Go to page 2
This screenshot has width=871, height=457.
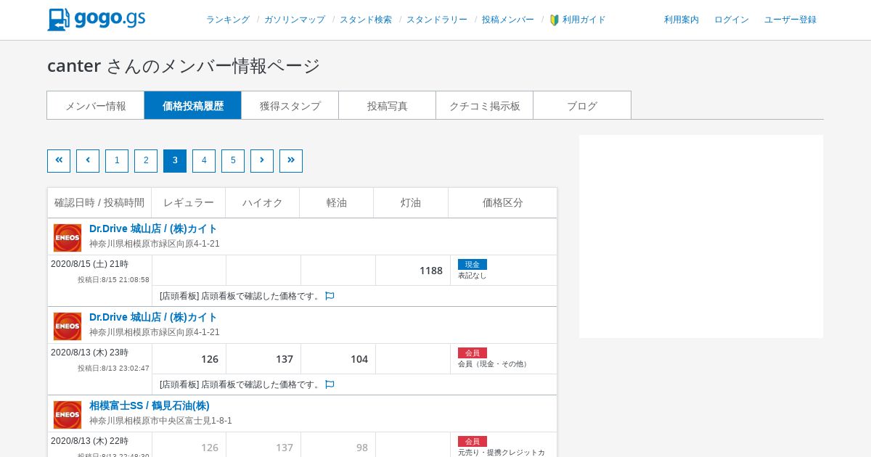(x=146, y=161)
